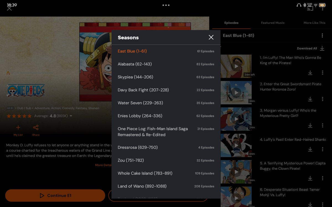332x207 pixels.
Task: Download episode 1 I'm Luffy
Action: coord(310,73)
